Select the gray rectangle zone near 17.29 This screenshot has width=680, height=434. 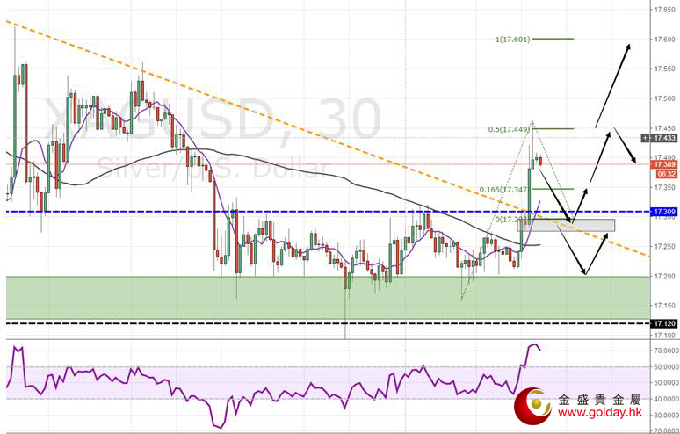click(x=566, y=225)
